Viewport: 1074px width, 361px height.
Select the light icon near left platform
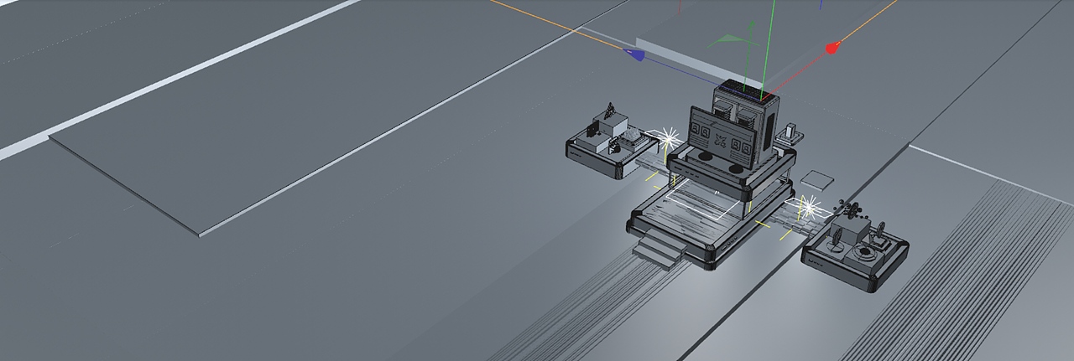point(668,138)
